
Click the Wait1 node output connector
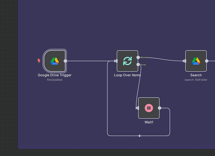(x=159, y=108)
